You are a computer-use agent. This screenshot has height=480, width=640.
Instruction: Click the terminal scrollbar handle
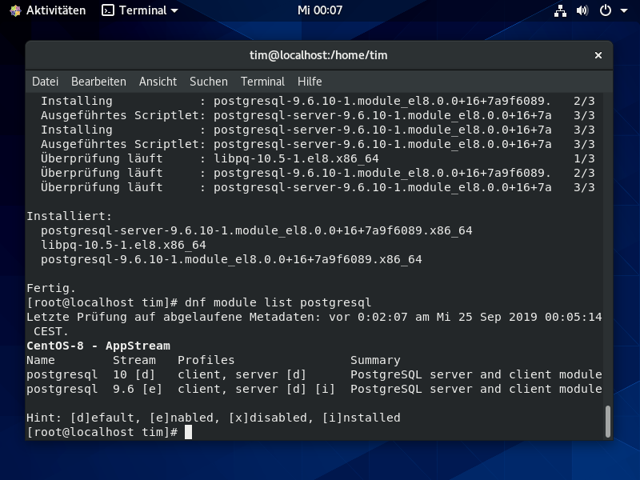click(x=608, y=422)
